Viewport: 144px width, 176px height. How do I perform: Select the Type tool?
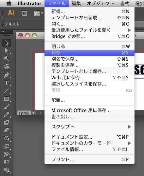(x=7, y=83)
